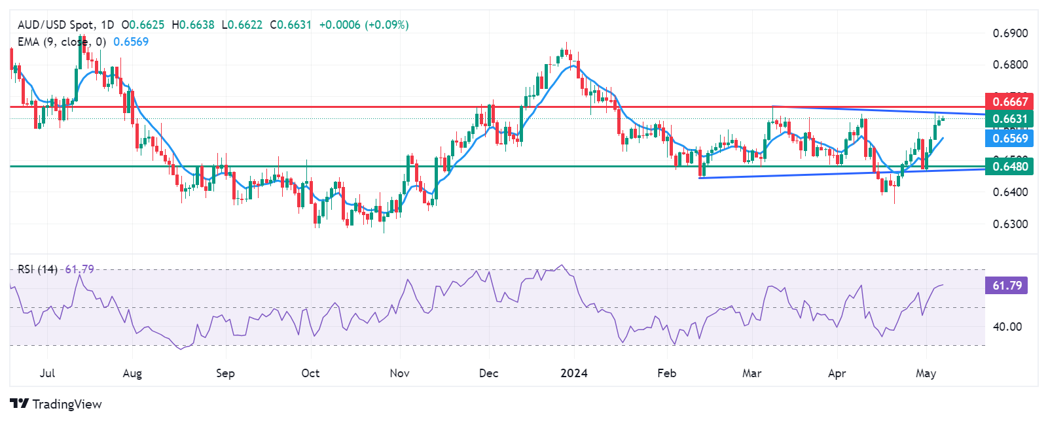Click the +0.0006 (+0.09%) change value

[363, 25]
